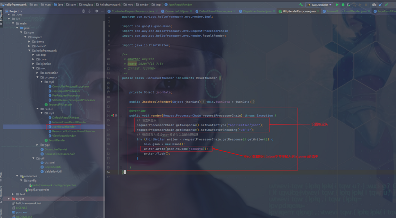This screenshot has height=218, width=396.
Task: Click the Git update project arrow
Action: pos(380,5)
